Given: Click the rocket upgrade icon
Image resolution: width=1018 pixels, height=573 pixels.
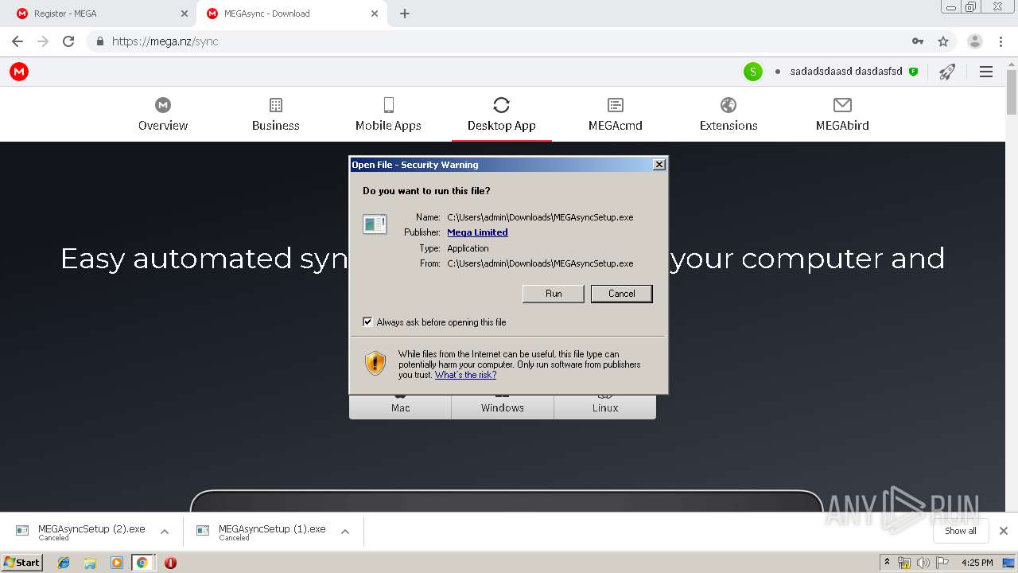Looking at the screenshot, I should (946, 72).
